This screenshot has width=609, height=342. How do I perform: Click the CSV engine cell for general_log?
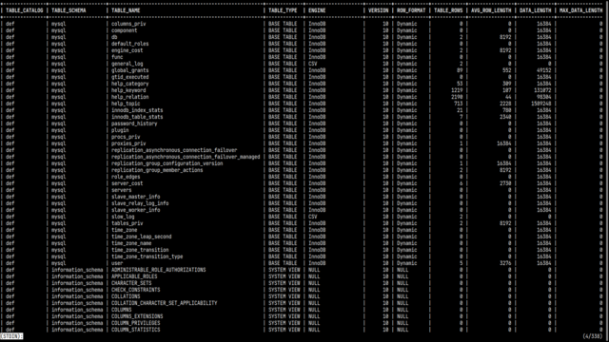(x=313, y=64)
